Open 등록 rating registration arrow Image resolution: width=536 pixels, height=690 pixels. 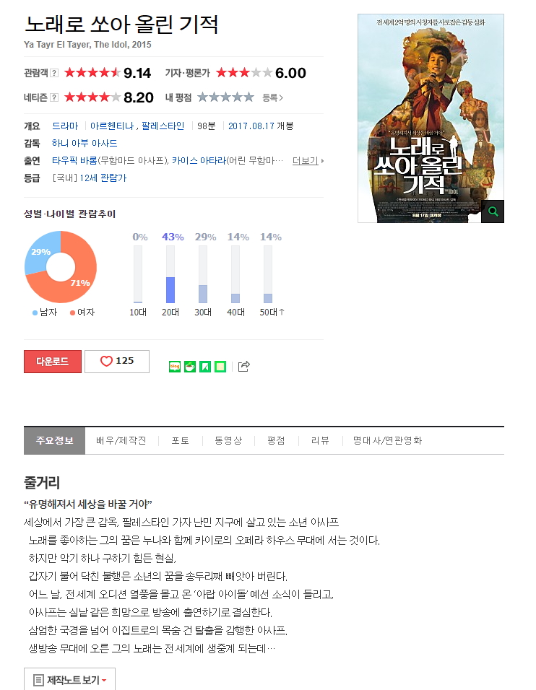(272, 97)
